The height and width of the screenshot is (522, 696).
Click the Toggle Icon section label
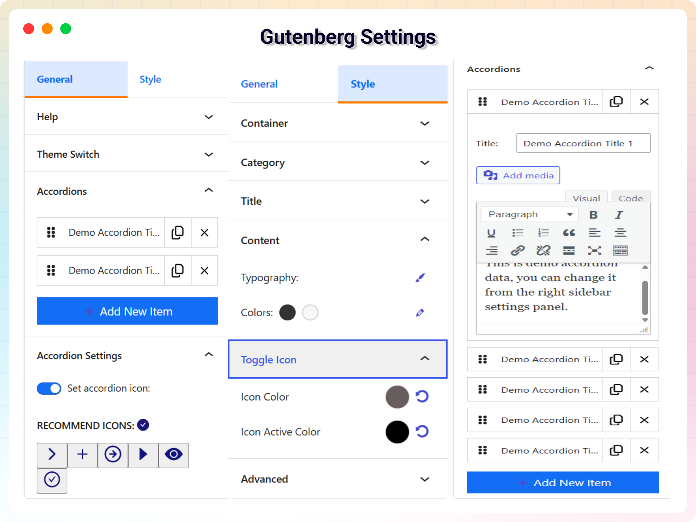click(x=269, y=359)
